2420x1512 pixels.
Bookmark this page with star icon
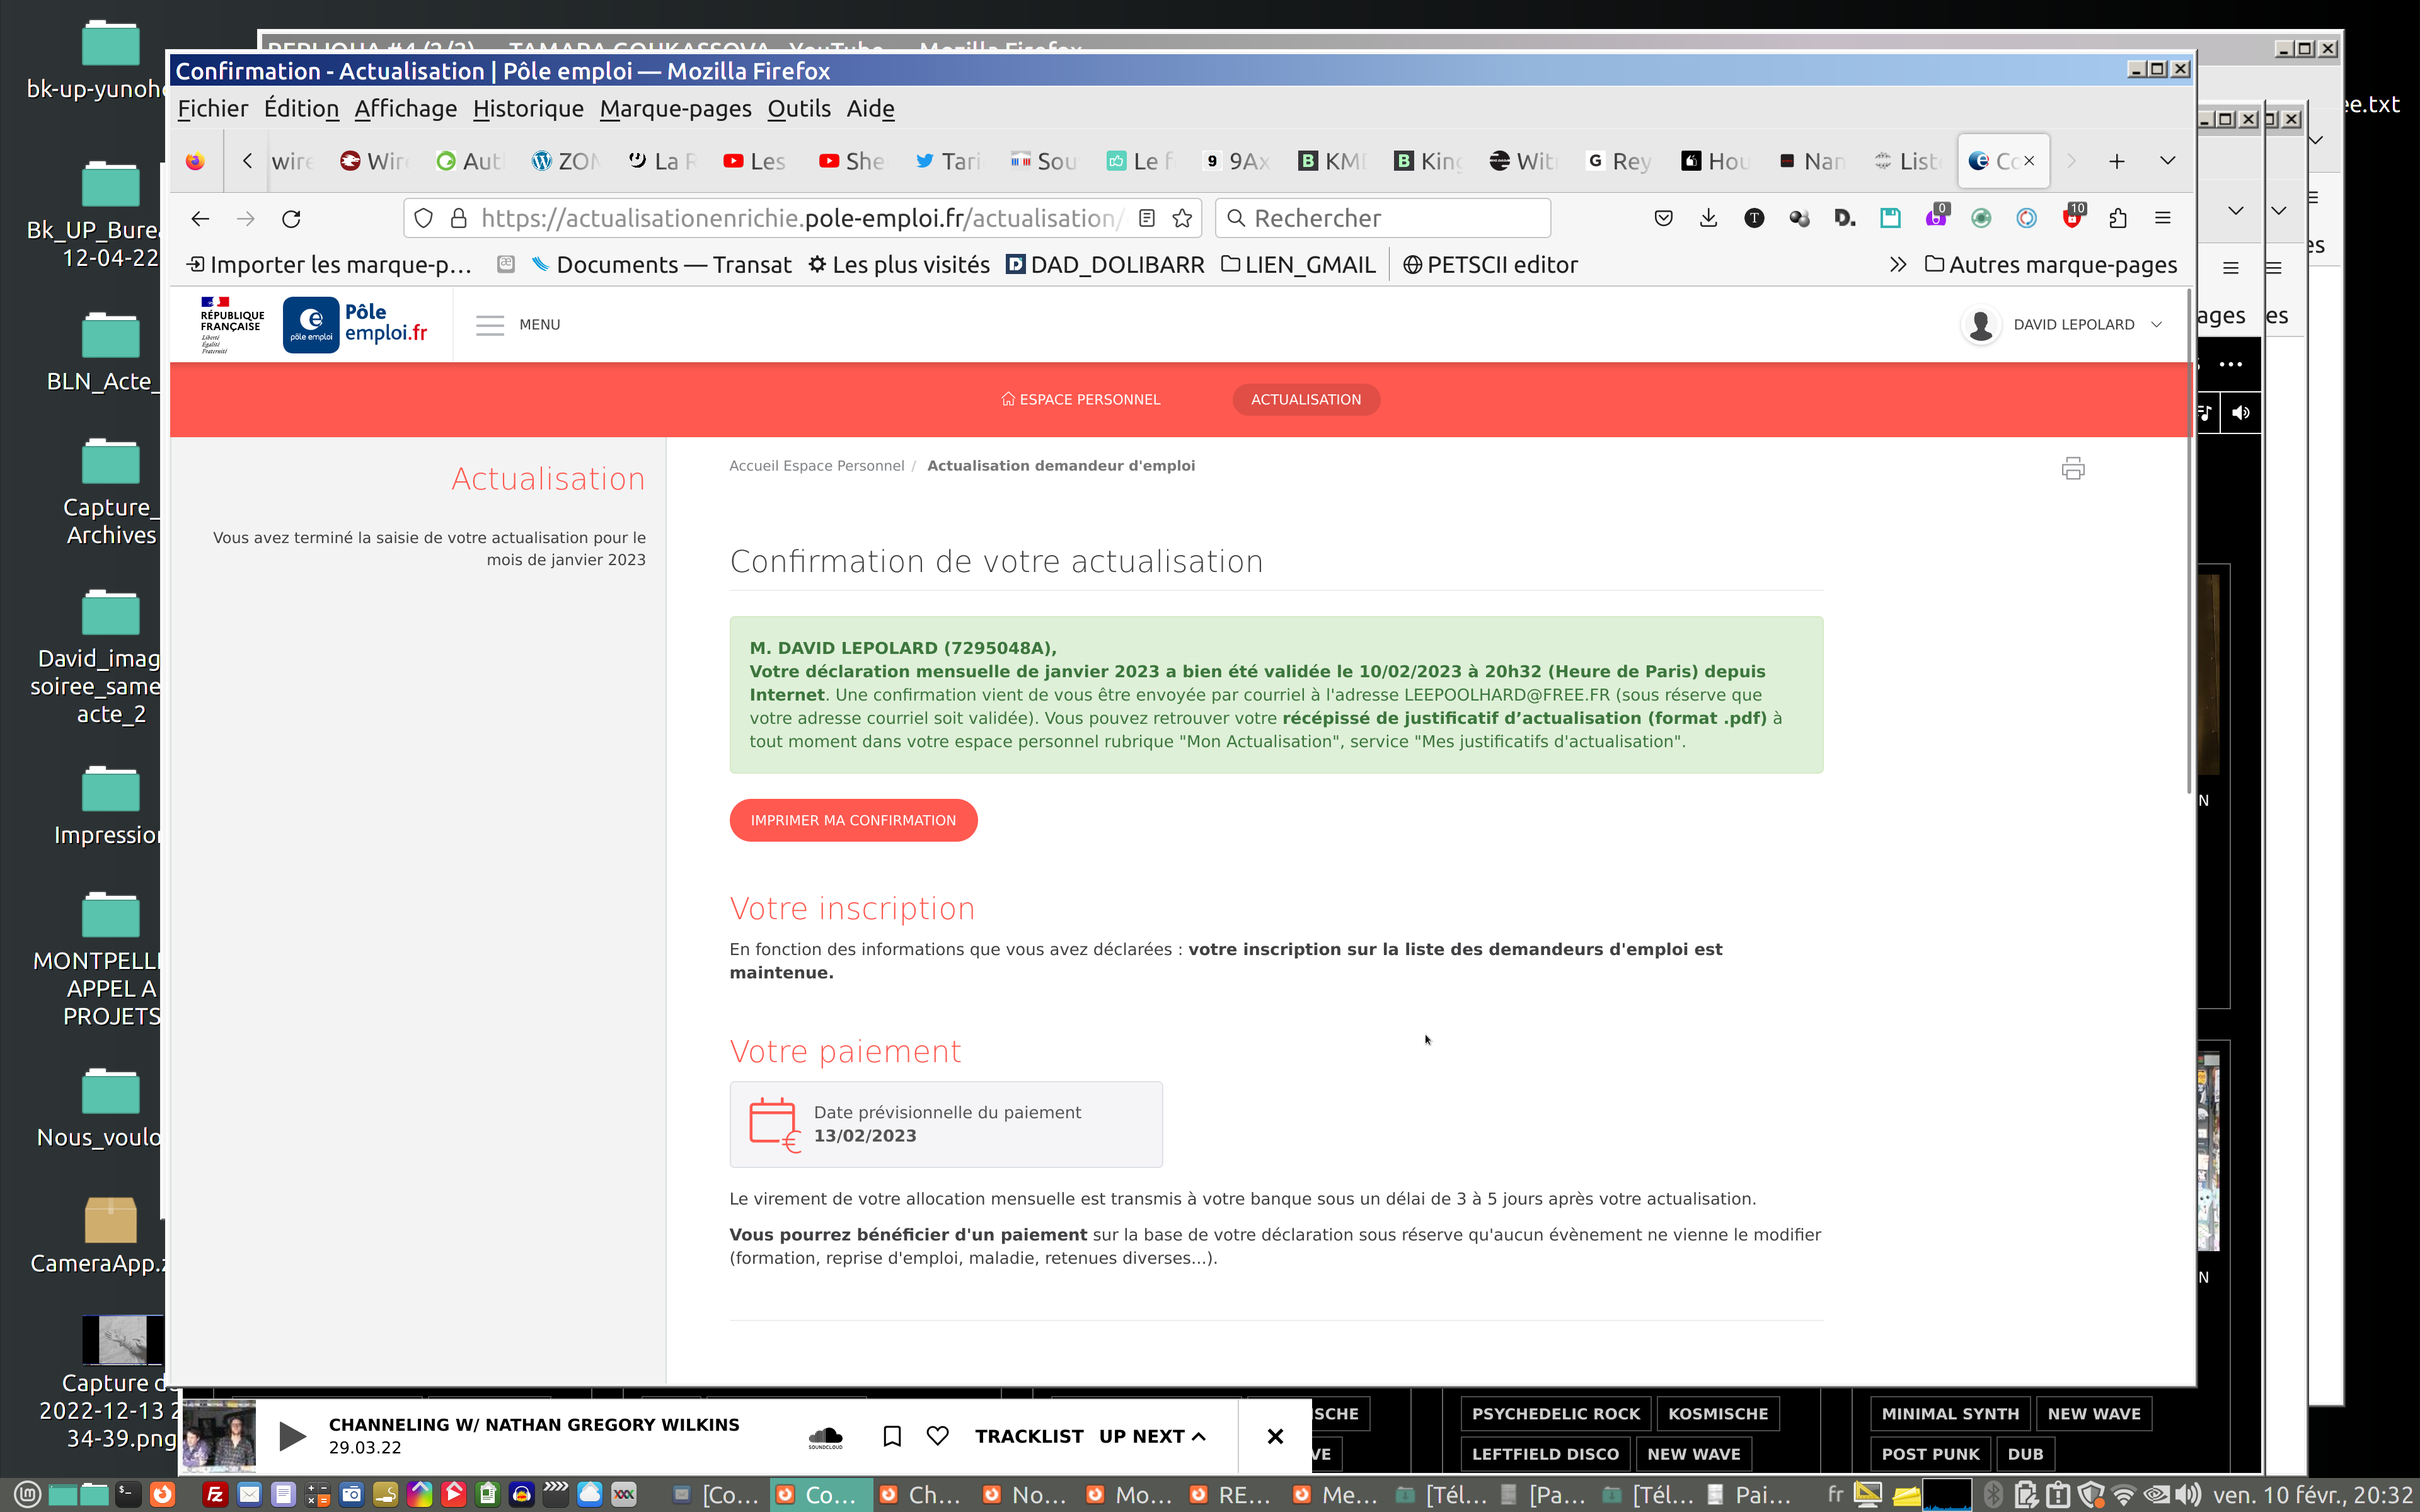click(1182, 218)
